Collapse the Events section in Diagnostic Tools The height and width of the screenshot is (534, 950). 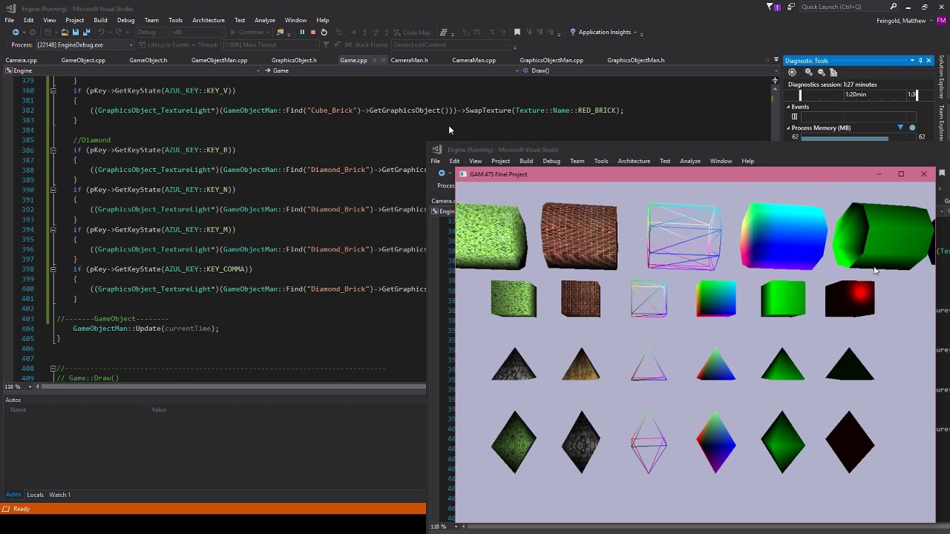tap(789, 107)
